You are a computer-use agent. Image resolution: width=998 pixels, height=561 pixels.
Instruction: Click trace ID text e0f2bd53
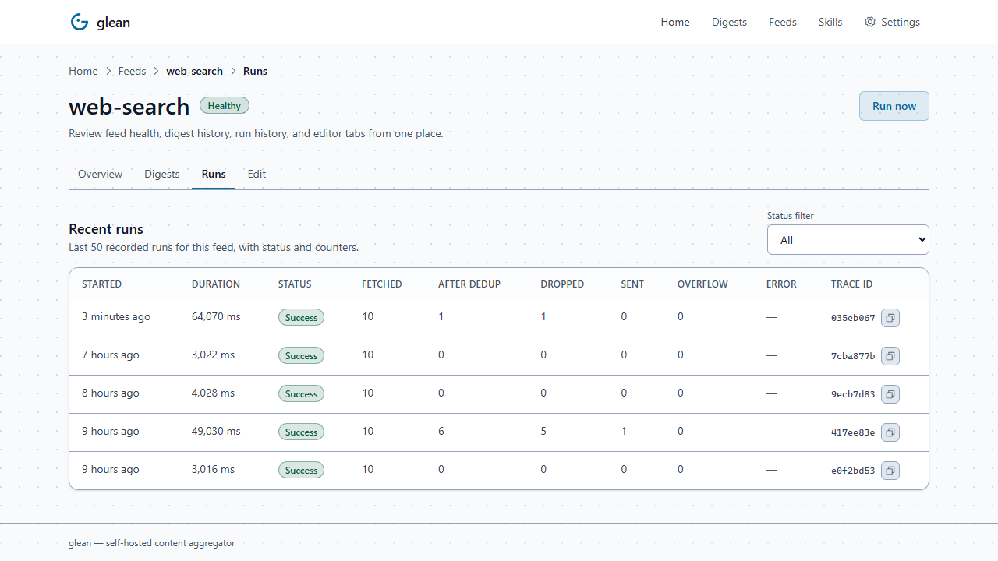[853, 471]
